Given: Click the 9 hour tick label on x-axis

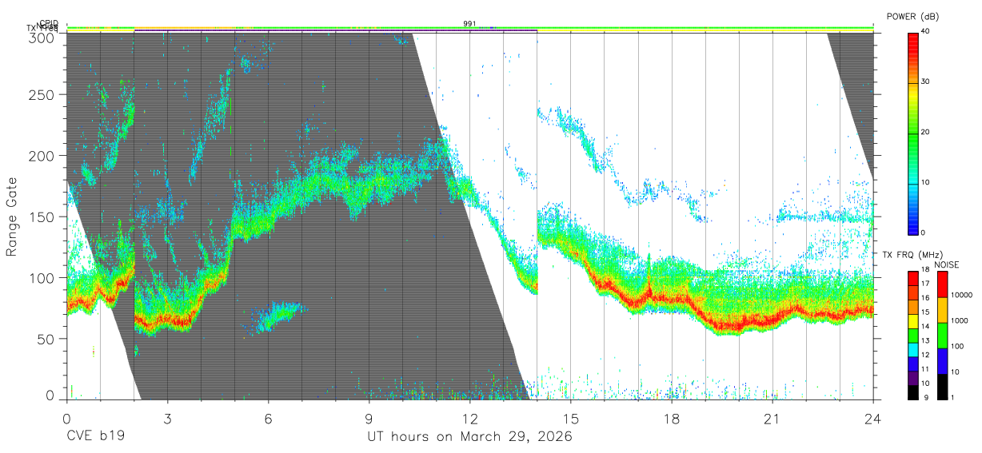Looking at the screenshot, I should (x=369, y=418).
